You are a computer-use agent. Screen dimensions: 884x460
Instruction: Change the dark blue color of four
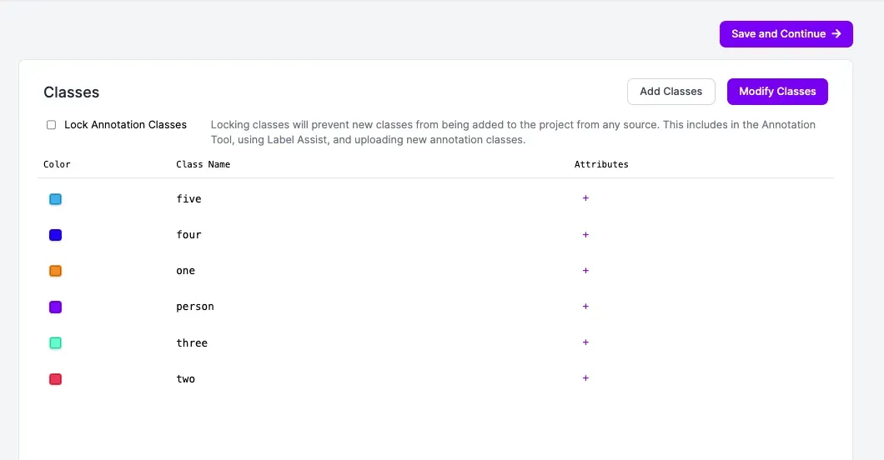coord(56,235)
